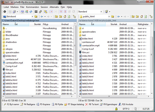Go back in the local panel
Viewport: 155px width, 112px height.
tap(42, 16)
